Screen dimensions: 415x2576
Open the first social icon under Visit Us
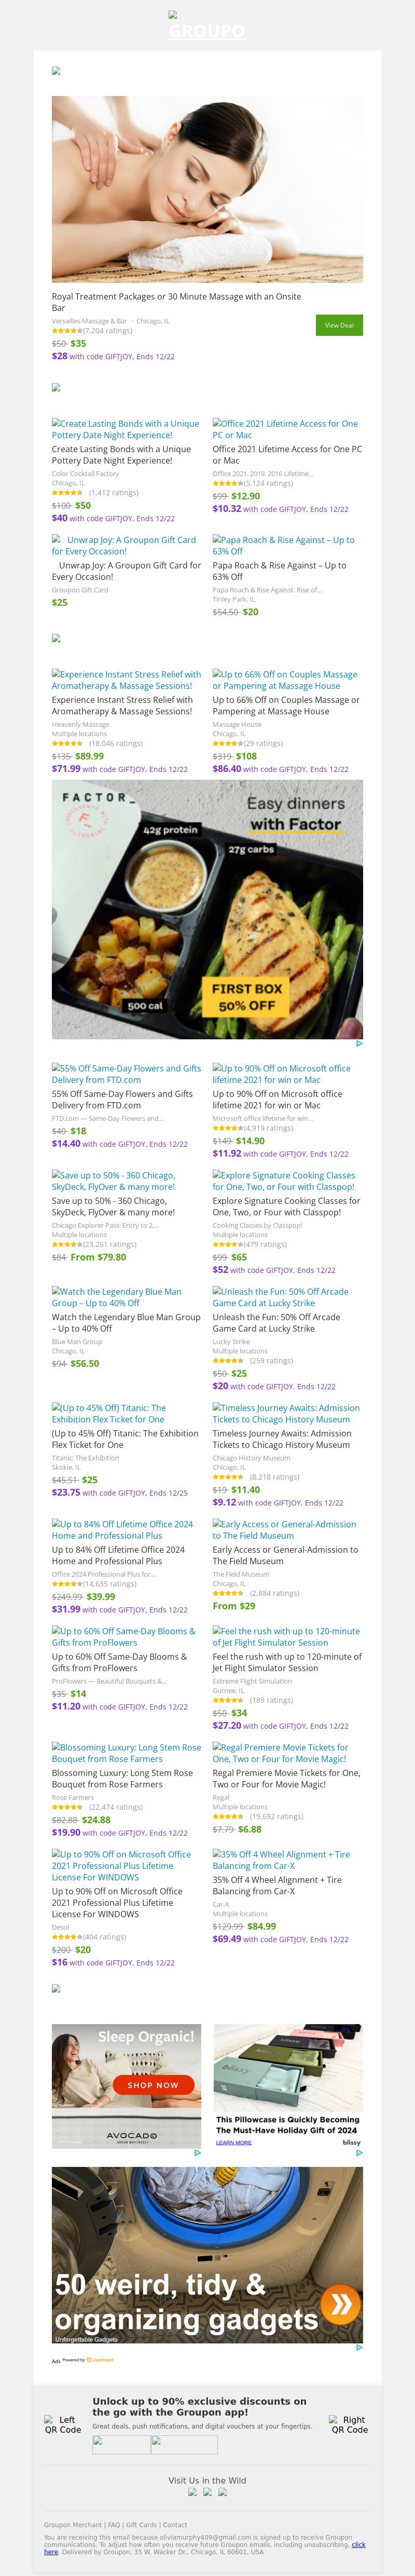(x=193, y=2492)
